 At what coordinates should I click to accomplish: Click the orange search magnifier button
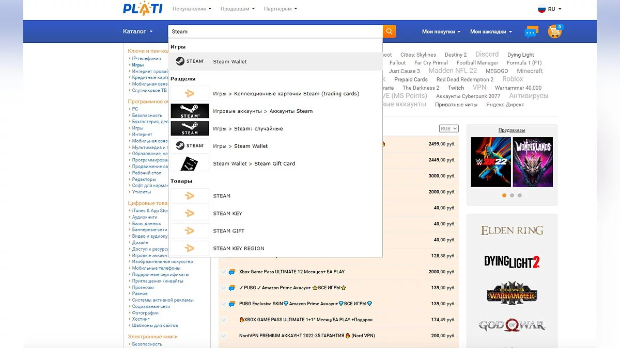[x=389, y=31]
